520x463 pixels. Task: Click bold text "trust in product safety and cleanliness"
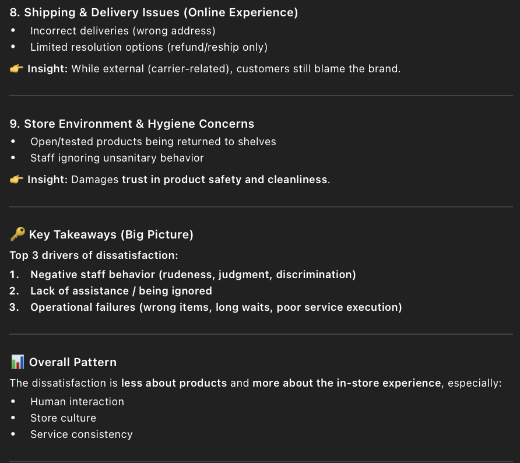coord(224,180)
